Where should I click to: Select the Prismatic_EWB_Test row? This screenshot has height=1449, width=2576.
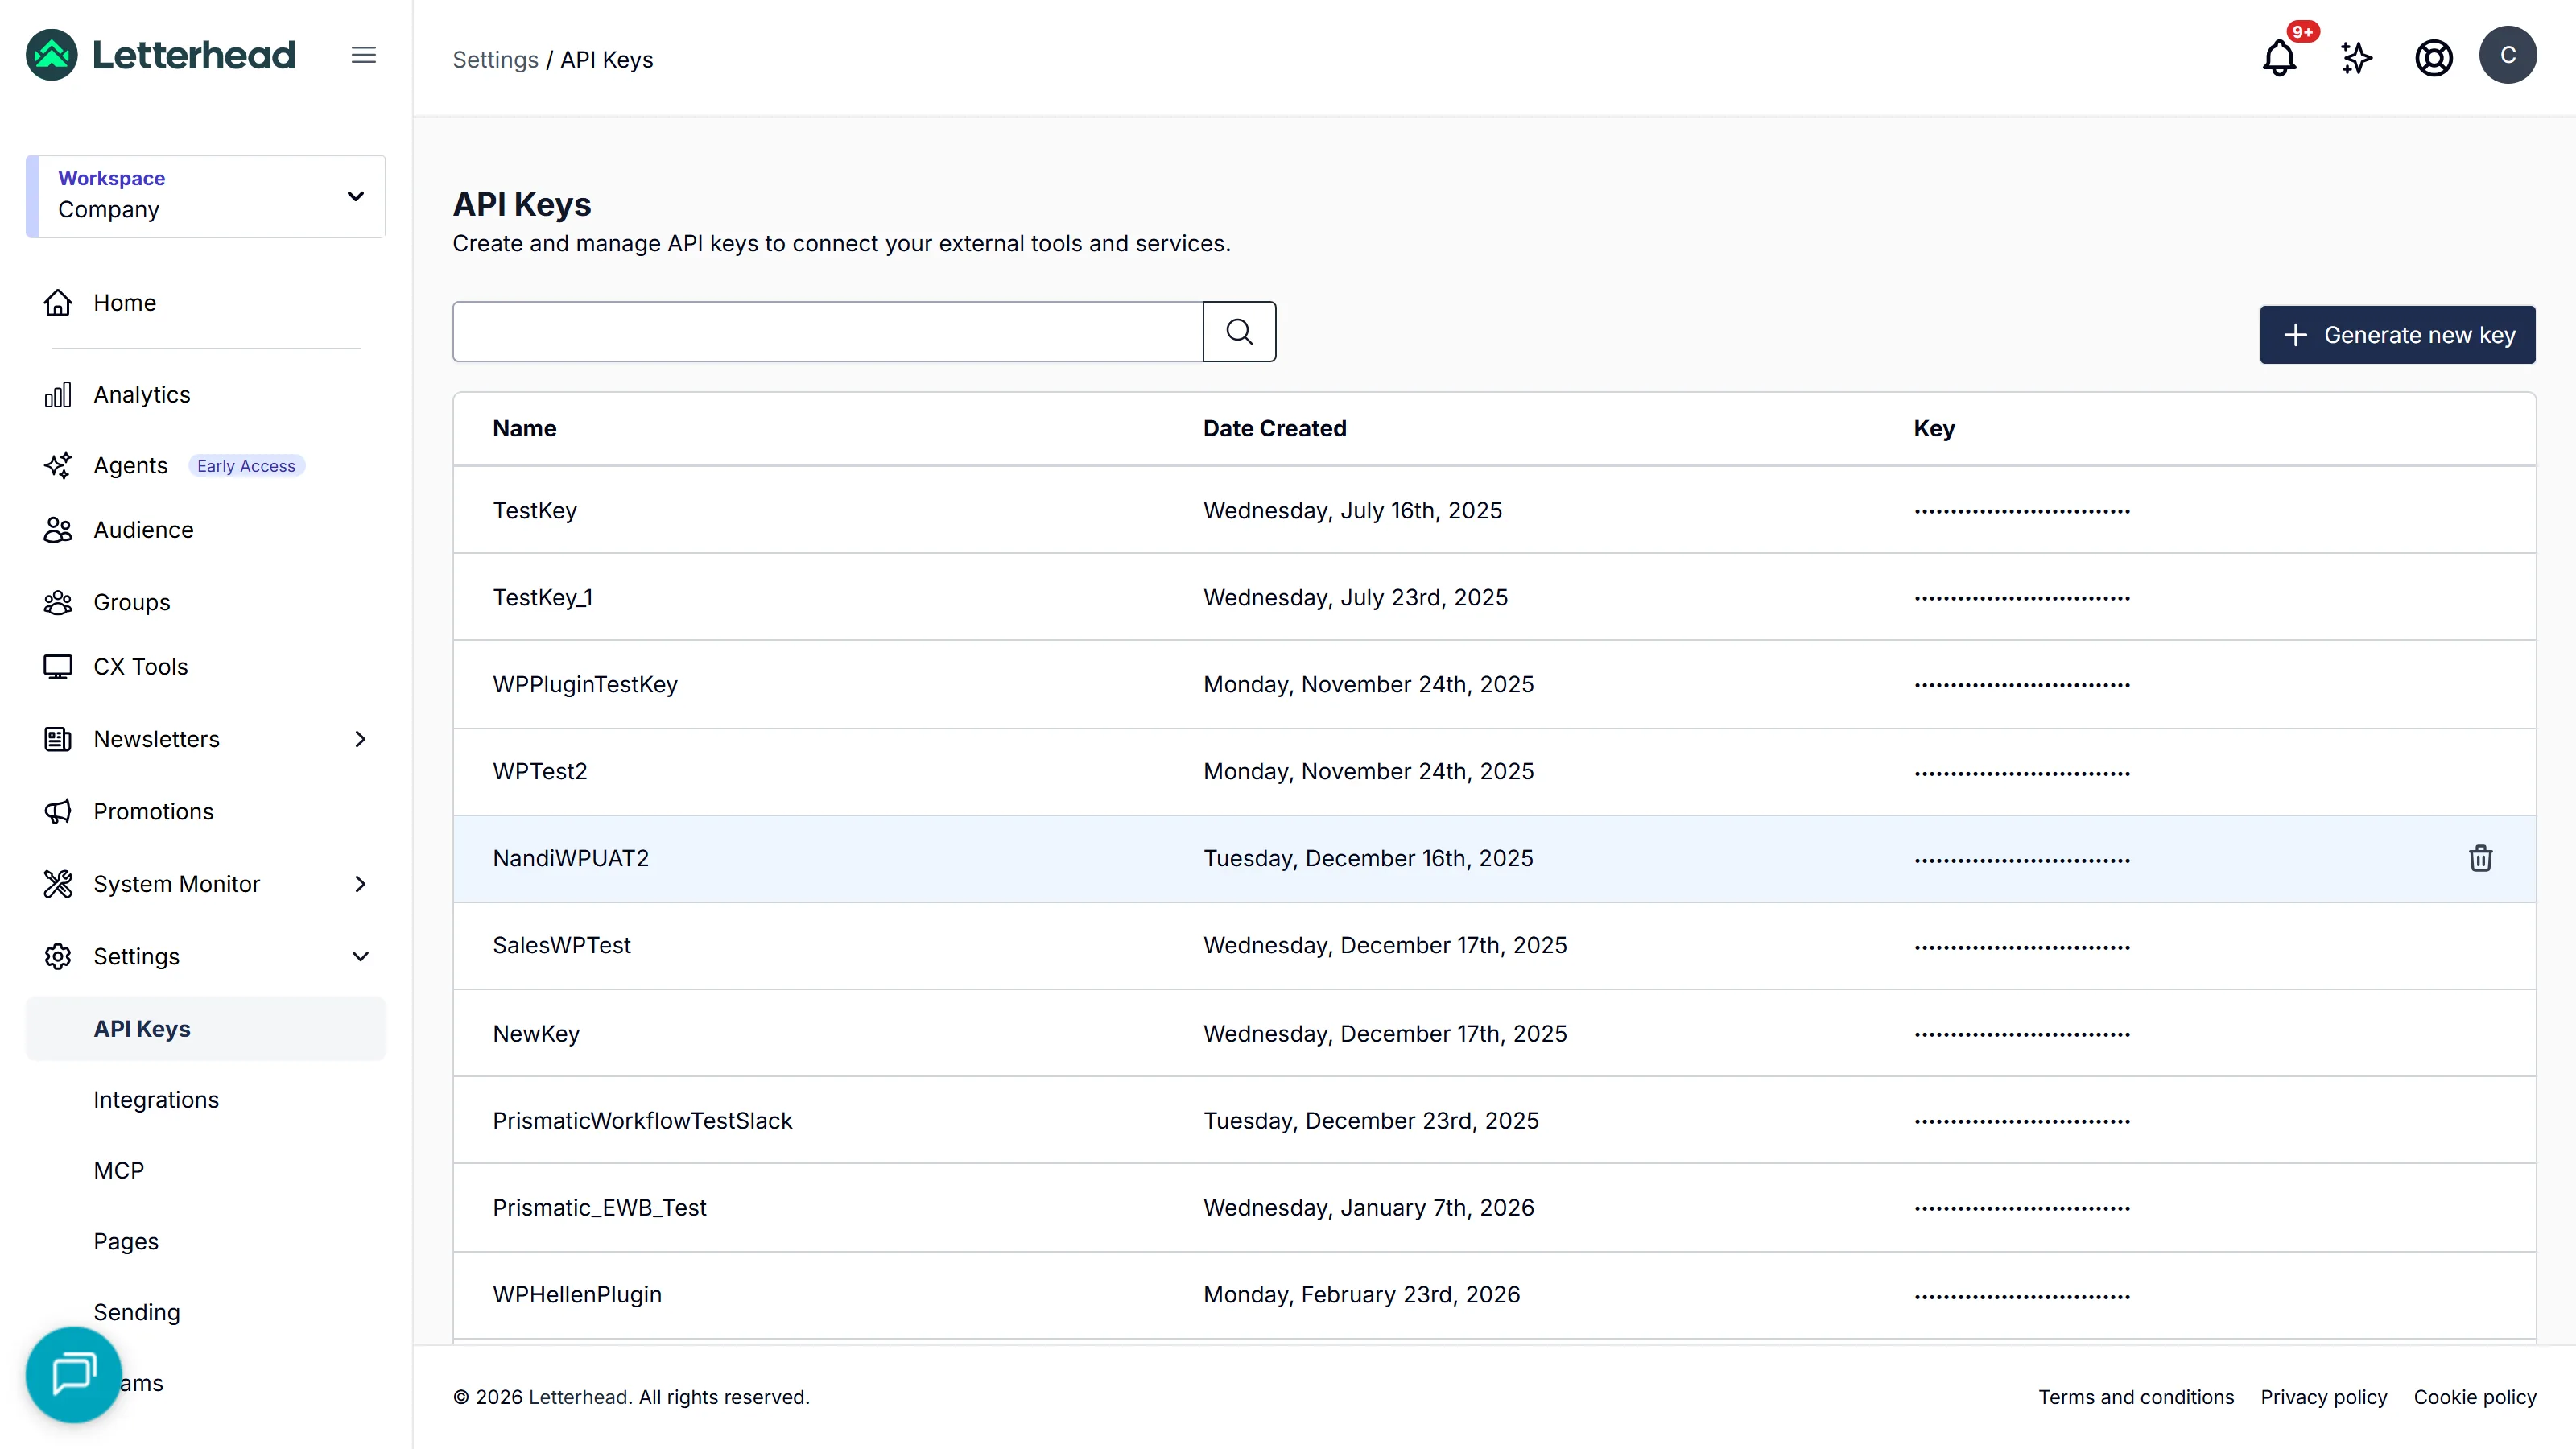(1494, 1208)
